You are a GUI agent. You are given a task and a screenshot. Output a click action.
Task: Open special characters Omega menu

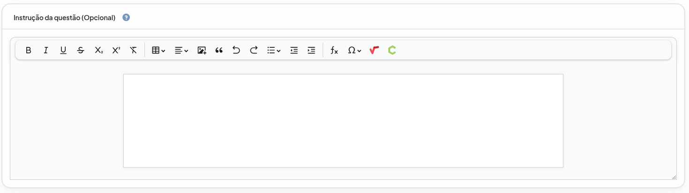(354, 50)
